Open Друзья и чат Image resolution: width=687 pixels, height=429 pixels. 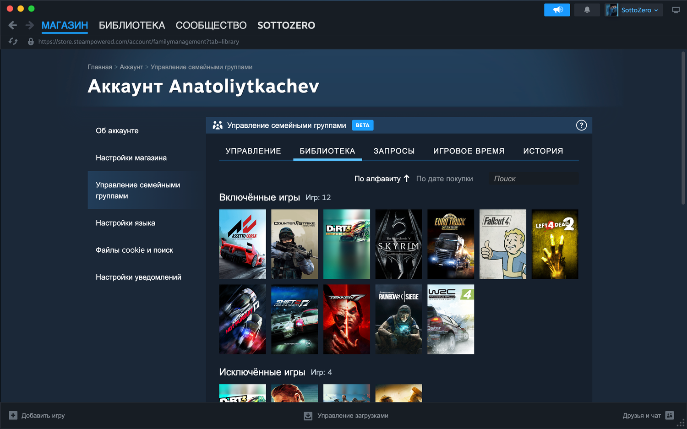coord(648,416)
